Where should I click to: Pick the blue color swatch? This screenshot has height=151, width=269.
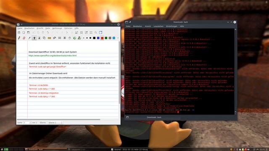(x=98, y=38)
